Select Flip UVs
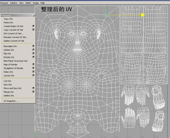170x138 pixels. pyautogui.click(x=7, y=54)
